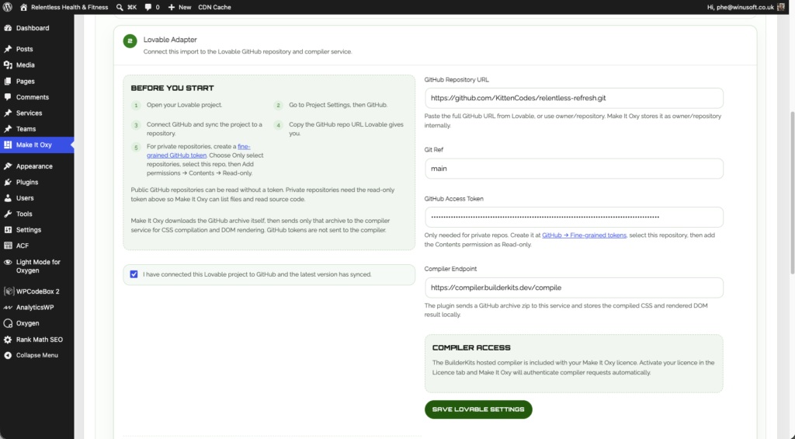
Task: Click the ACF icon in sidebar
Action: pyautogui.click(x=8, y=246)
